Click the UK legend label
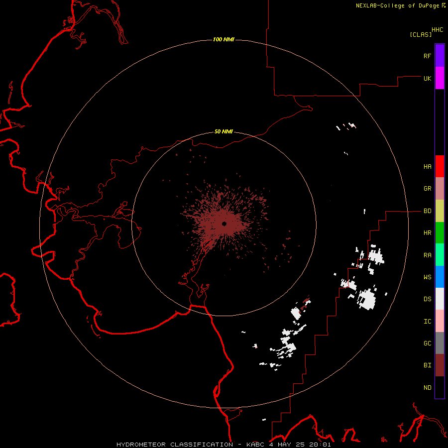 click(x=427, y=78)
